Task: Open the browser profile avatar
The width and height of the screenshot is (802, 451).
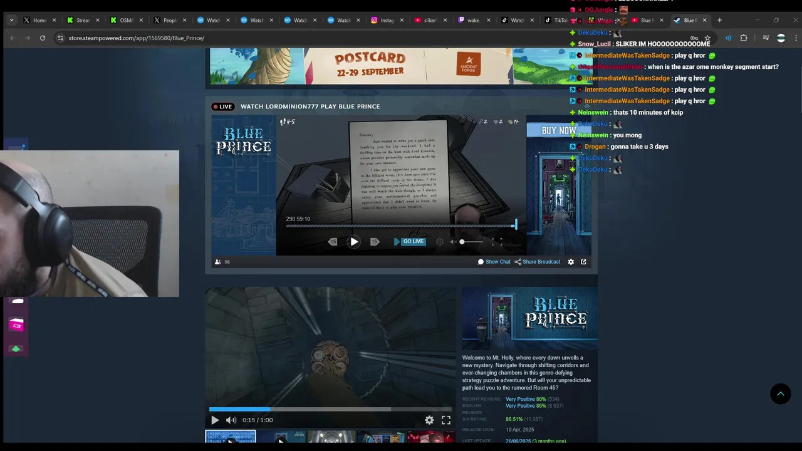Action: pos(781,38)
